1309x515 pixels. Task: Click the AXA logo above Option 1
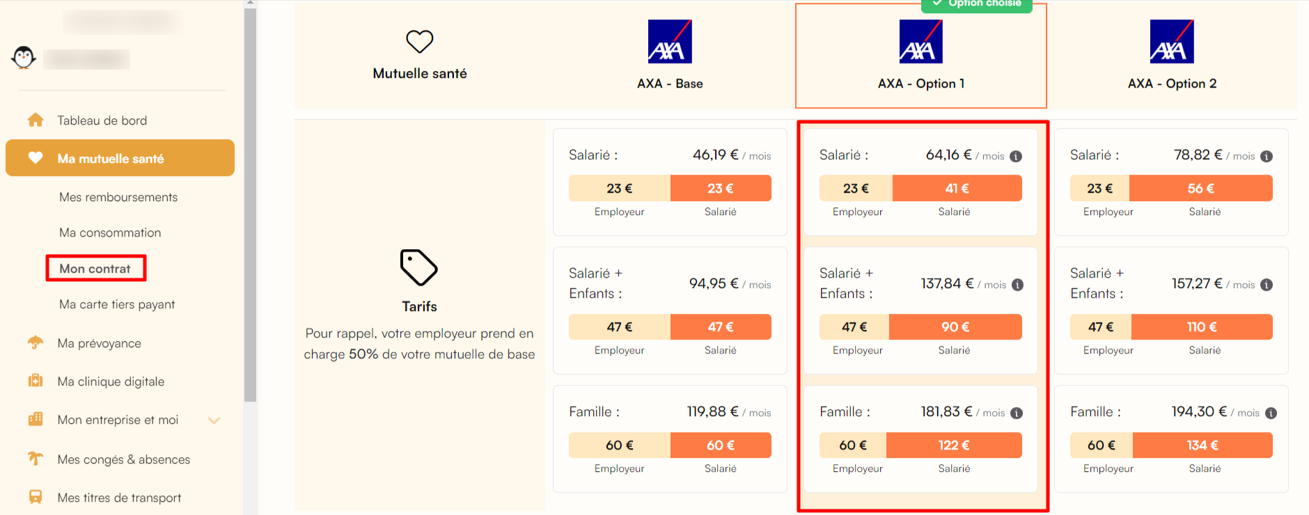(x=920, y=41)
